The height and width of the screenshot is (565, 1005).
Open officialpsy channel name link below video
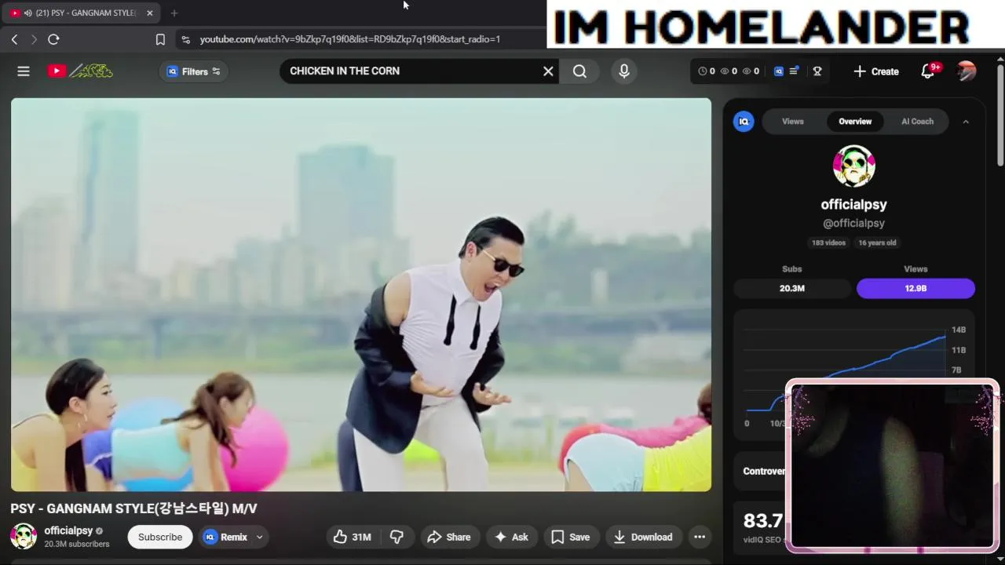point(68,530)
